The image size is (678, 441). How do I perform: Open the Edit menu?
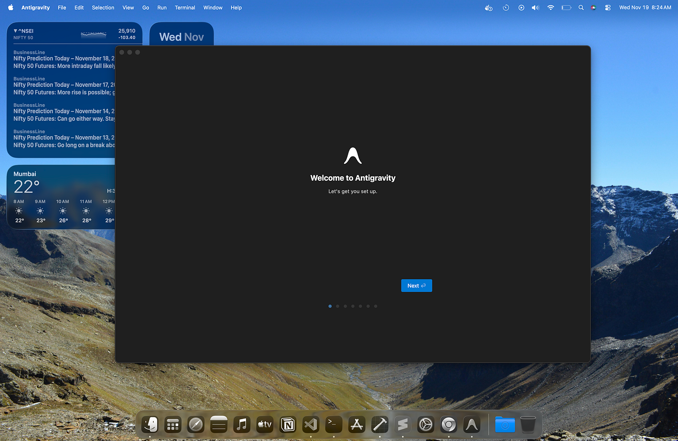tap(79, 8)
